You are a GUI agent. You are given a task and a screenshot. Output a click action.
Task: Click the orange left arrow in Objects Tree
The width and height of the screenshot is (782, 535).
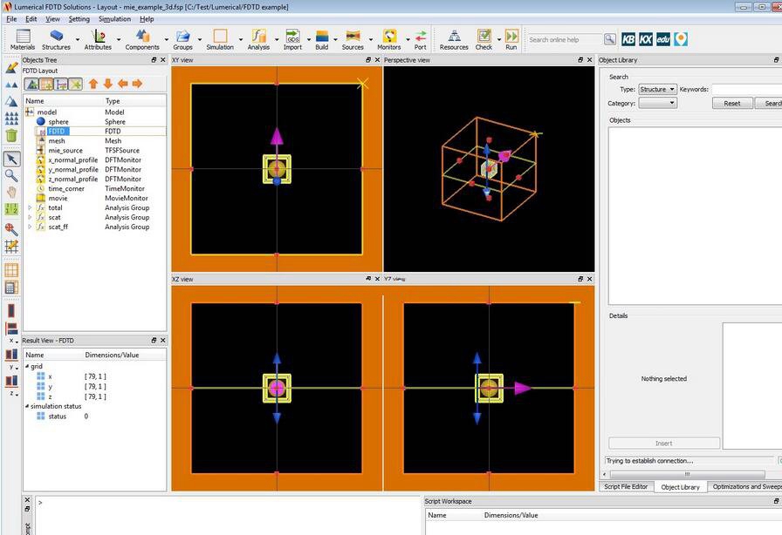123,84
